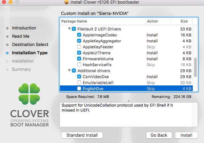Click the yellow minimize window button
Screen dimensions: 204x143
11,2
